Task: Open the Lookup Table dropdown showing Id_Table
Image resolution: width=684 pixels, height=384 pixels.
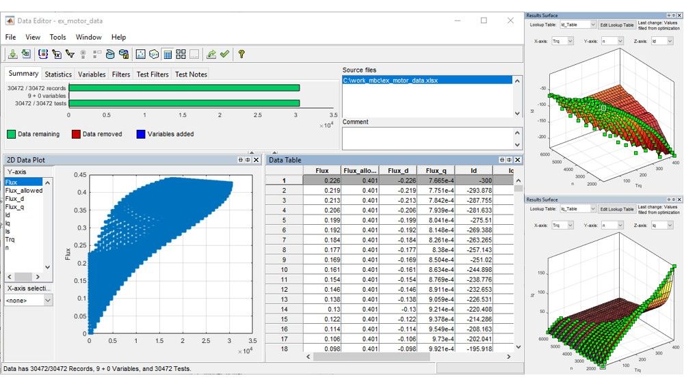Action: tap(577, 25)
